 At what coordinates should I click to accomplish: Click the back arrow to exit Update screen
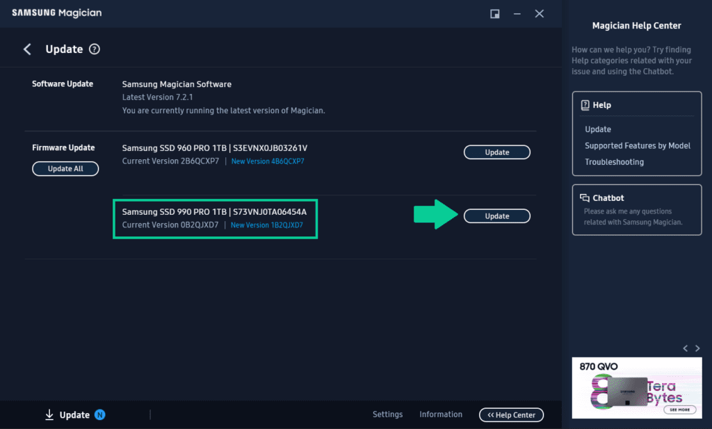coord(26,49)
